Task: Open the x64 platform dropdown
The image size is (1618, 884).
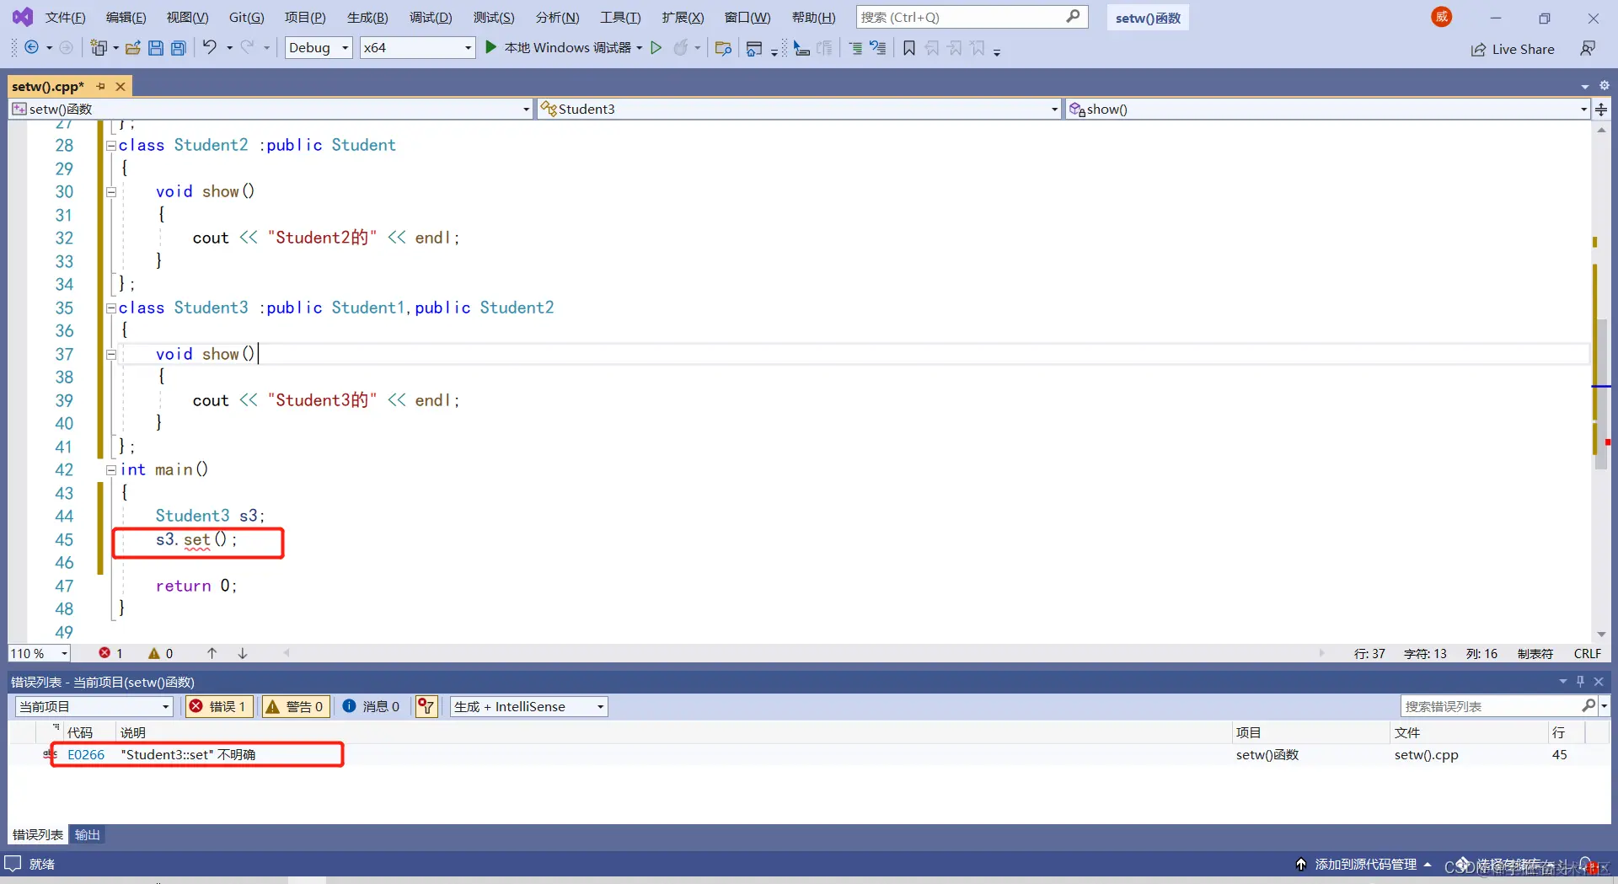Action: [417, 48]
